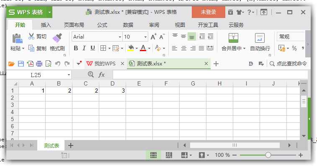The width and height of the screenshot is (317, 166).
Task: Click the Undo arrow
Action: coord(58,64)
